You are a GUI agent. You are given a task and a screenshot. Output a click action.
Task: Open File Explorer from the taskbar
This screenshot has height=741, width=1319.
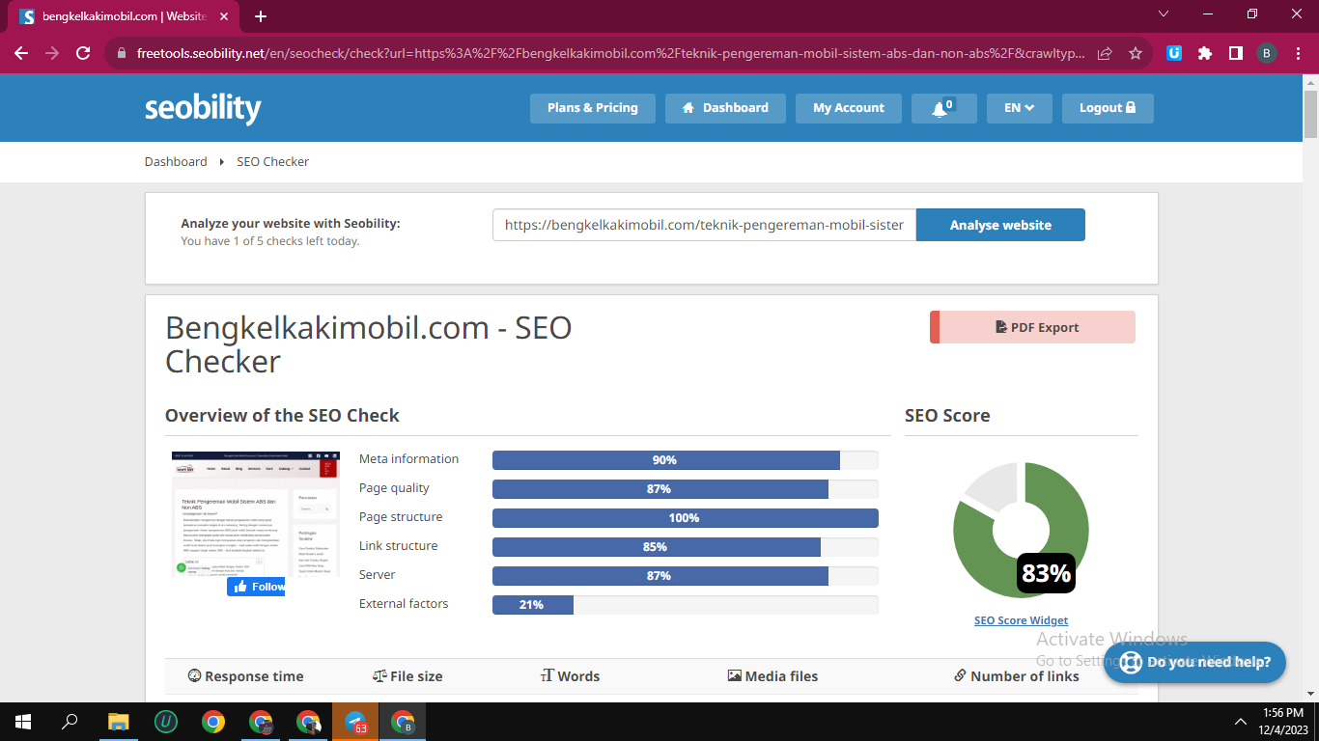[118, 722]
